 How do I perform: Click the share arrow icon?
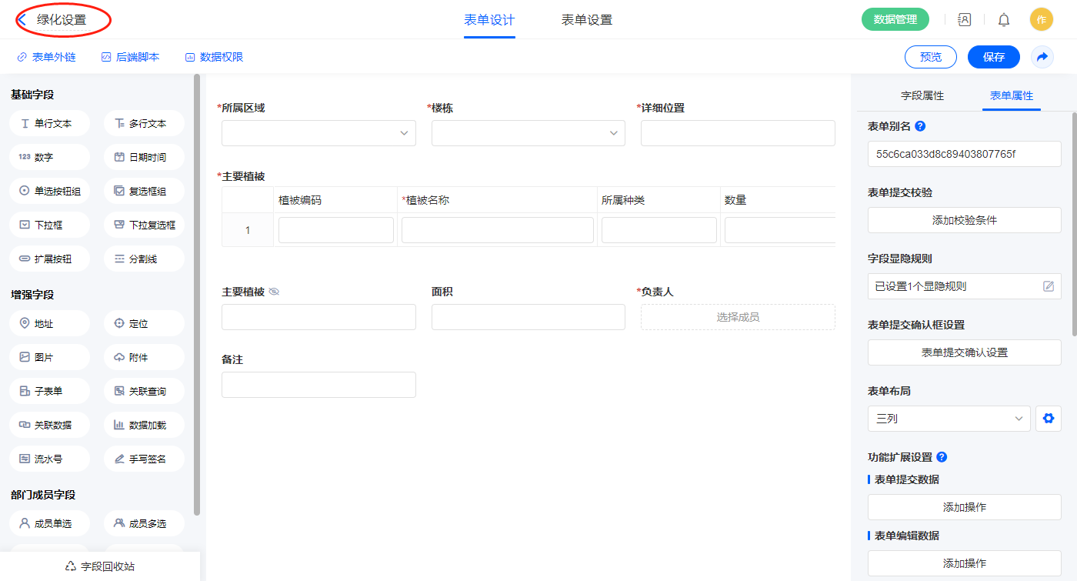click(x=1042, y=57)
